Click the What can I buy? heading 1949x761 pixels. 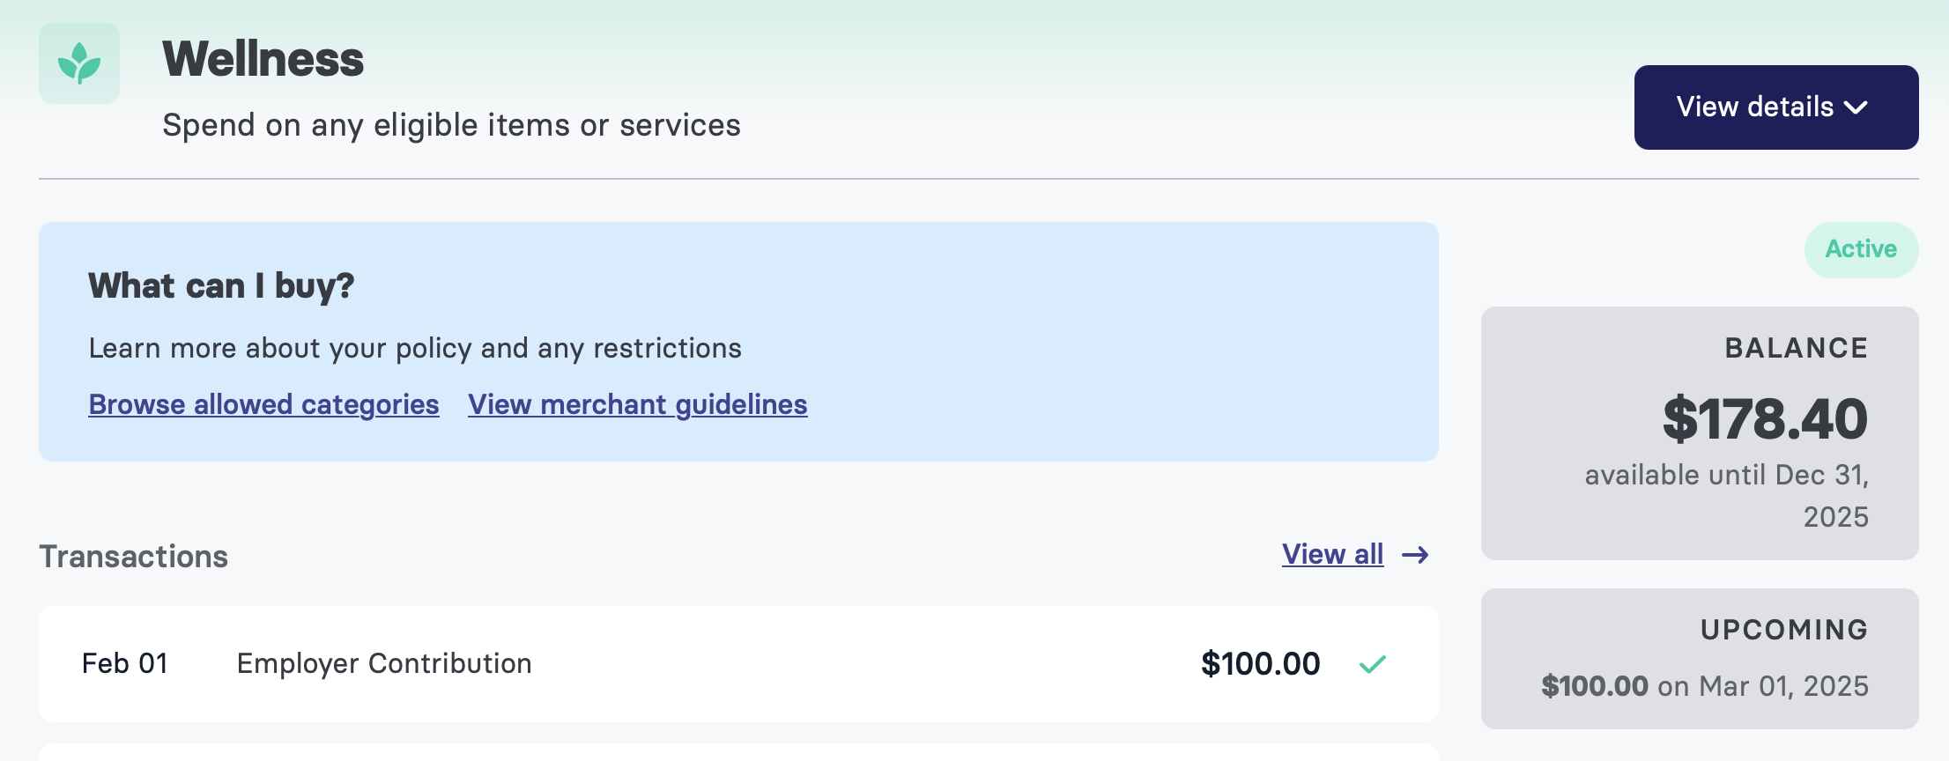click(x=221, y=286)
